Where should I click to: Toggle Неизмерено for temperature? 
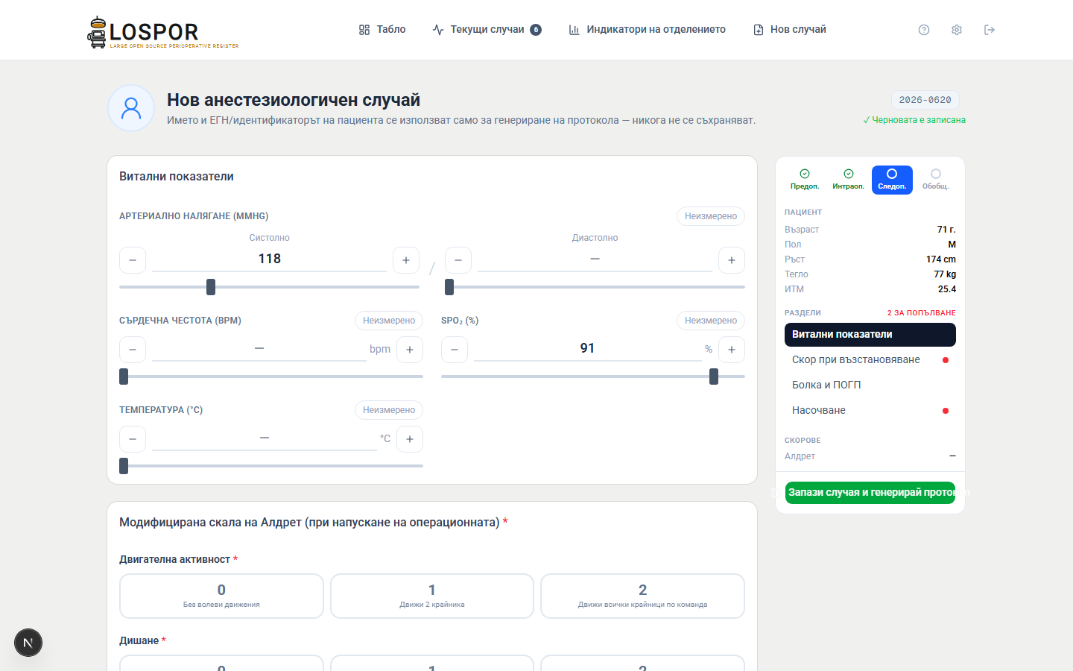389,410
